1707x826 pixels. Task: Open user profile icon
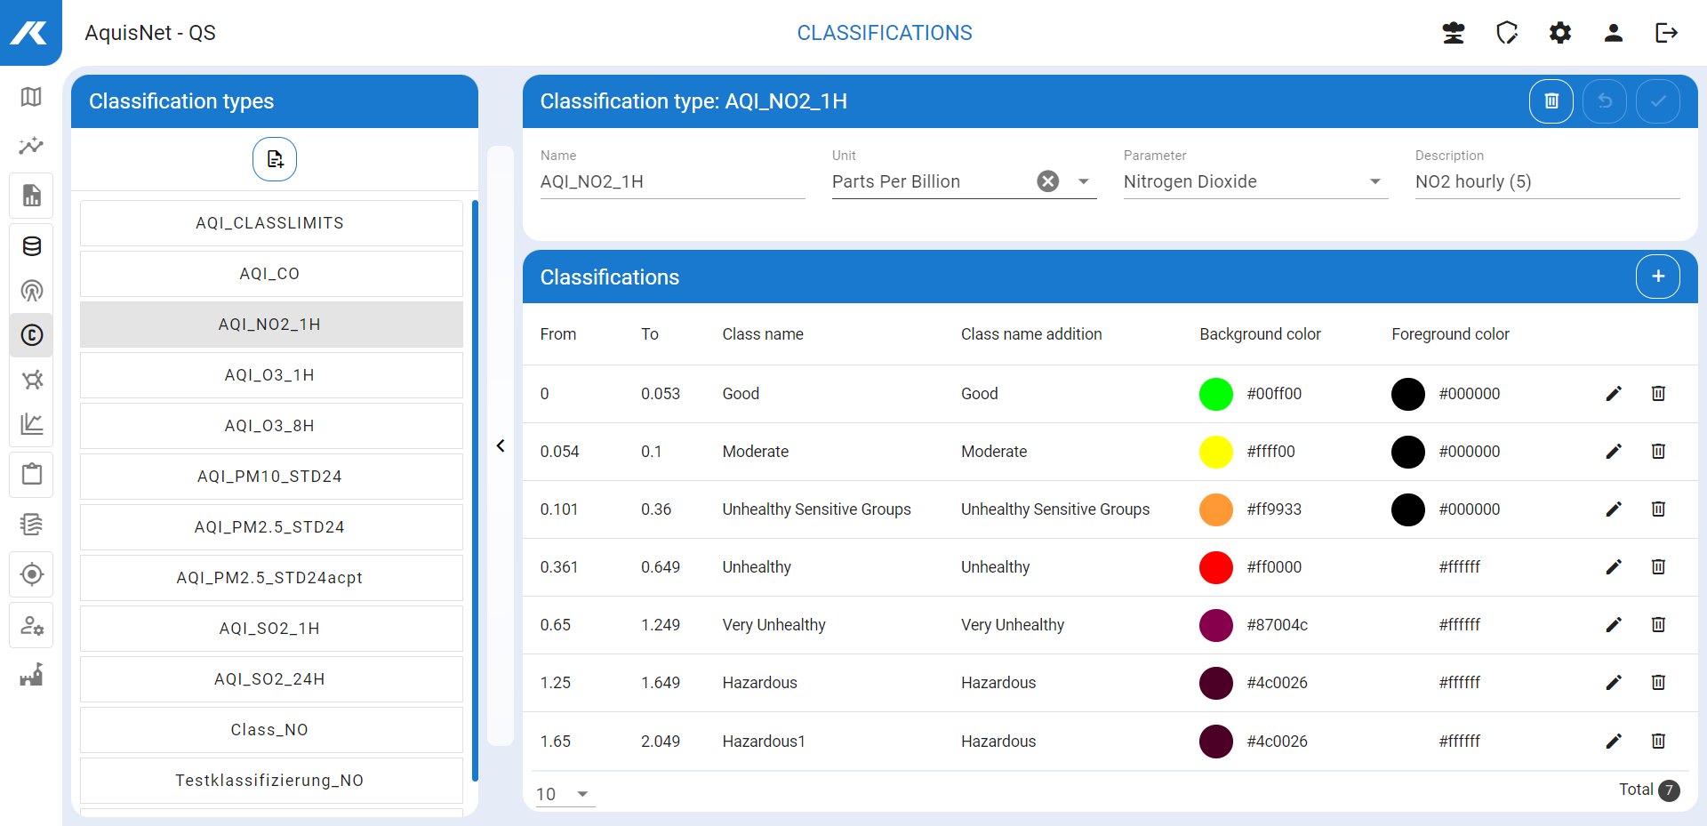(1613, 33)
